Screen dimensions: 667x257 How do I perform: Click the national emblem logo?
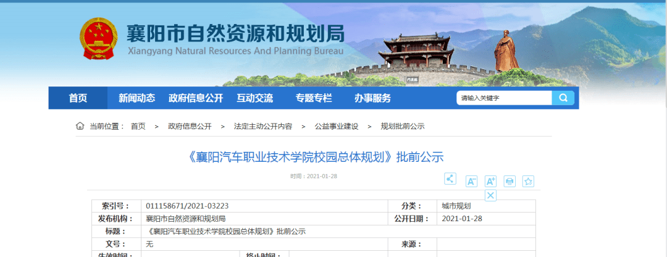pyautogui.click(x=98, y=39)
